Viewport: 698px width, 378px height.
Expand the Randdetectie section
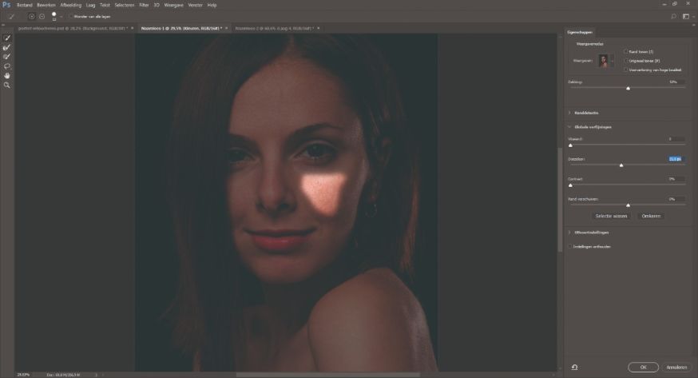[569, 113]
